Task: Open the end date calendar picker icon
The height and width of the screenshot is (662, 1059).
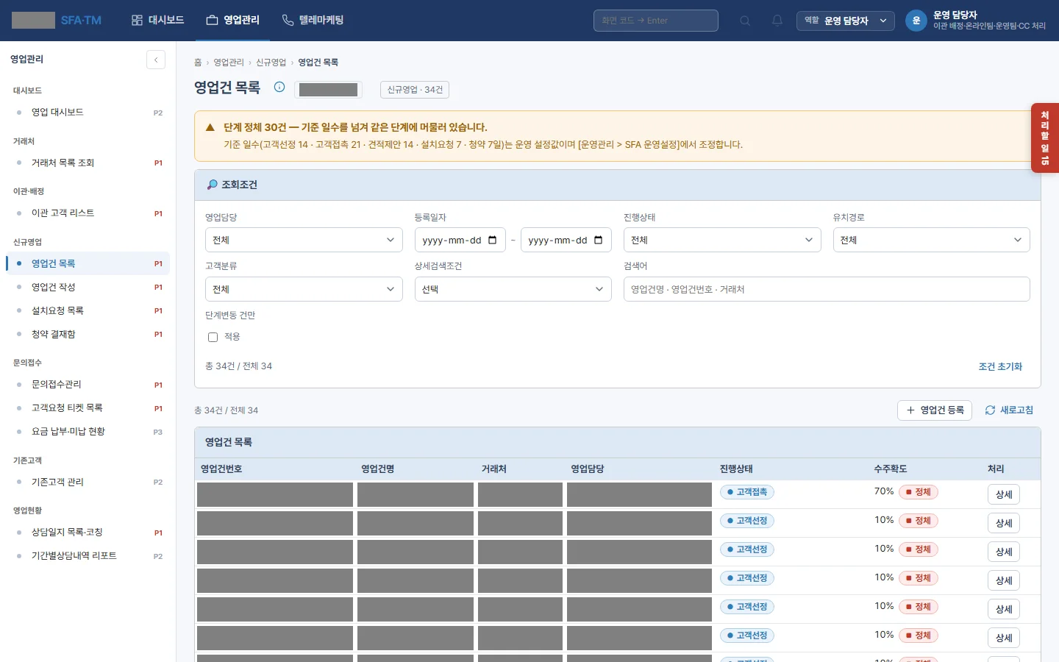Action: [x=599, y=240]
